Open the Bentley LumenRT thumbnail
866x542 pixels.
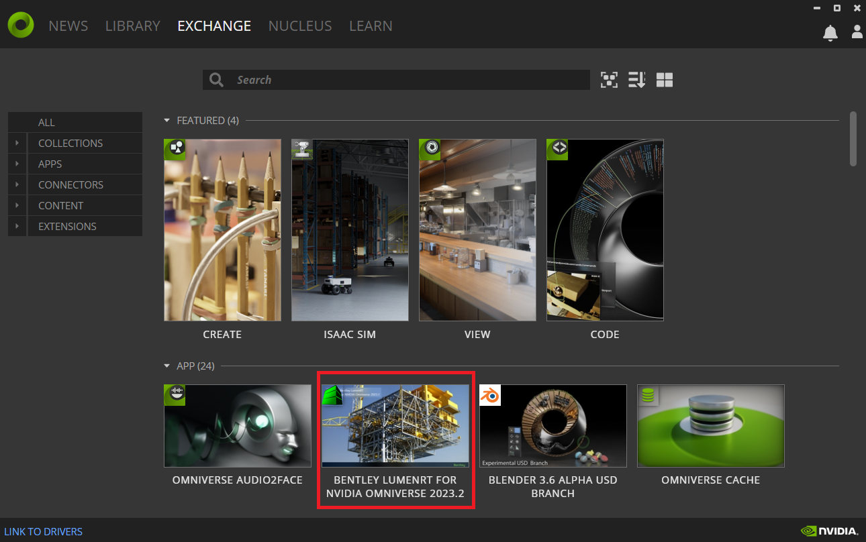[x=395, y=426]
